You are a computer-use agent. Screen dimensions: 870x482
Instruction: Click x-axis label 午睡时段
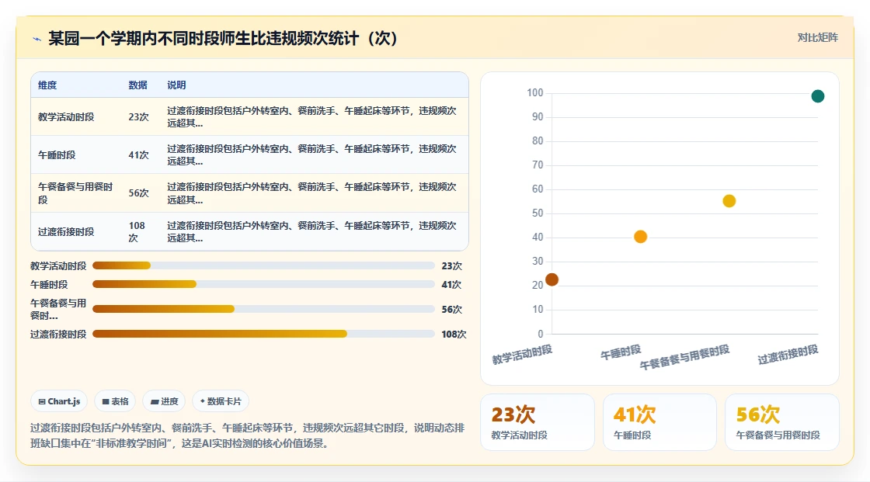(x=621, y=352)
